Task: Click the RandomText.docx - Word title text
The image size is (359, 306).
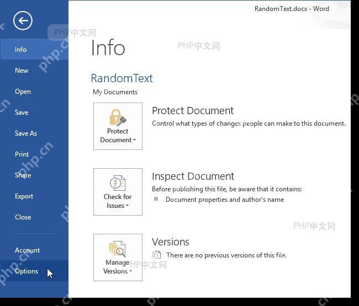Action: point(292,9)
